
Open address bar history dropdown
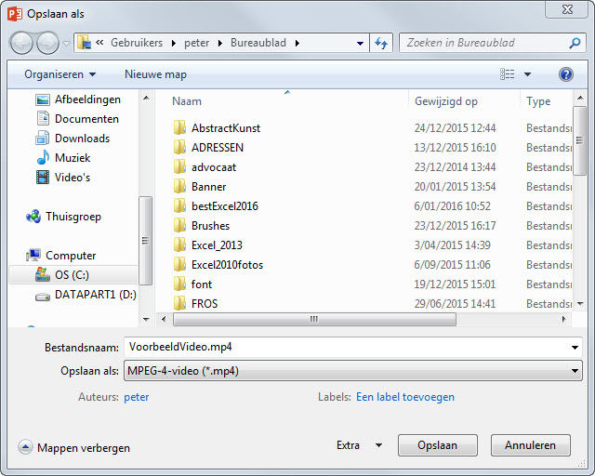tap(360, 44)
